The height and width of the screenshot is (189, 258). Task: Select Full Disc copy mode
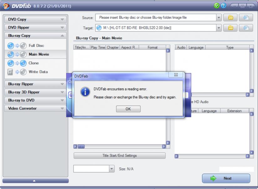click(x=36, y=46)
